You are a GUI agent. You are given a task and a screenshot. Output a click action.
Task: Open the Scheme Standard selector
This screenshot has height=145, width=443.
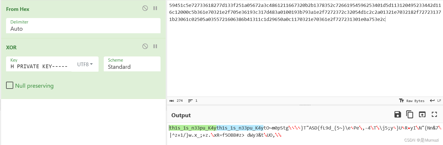[x=132, y=64]
